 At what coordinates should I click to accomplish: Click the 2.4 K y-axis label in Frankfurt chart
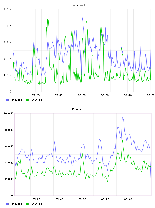(8, 59)
